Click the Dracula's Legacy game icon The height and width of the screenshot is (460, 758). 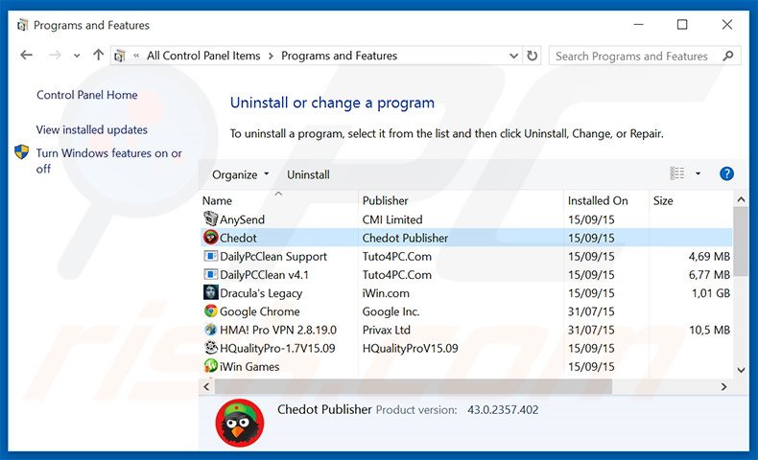(x=210, y=292)
